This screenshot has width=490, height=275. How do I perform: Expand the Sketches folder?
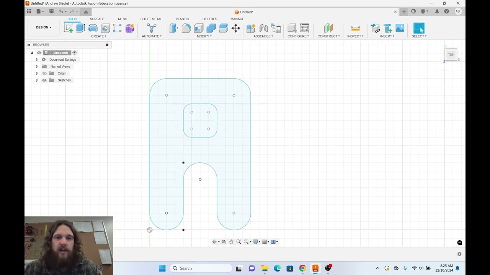point(37,80)
